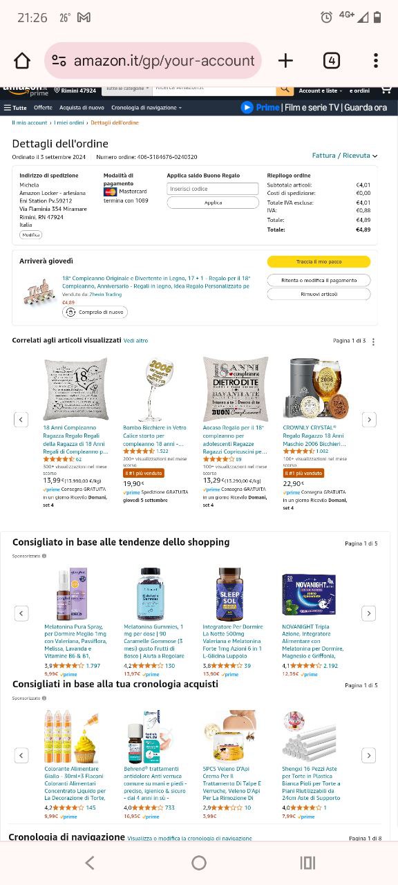Click the Traccia il mio pacco button
Screen dimensions: 398x885
tap(319, 262)
